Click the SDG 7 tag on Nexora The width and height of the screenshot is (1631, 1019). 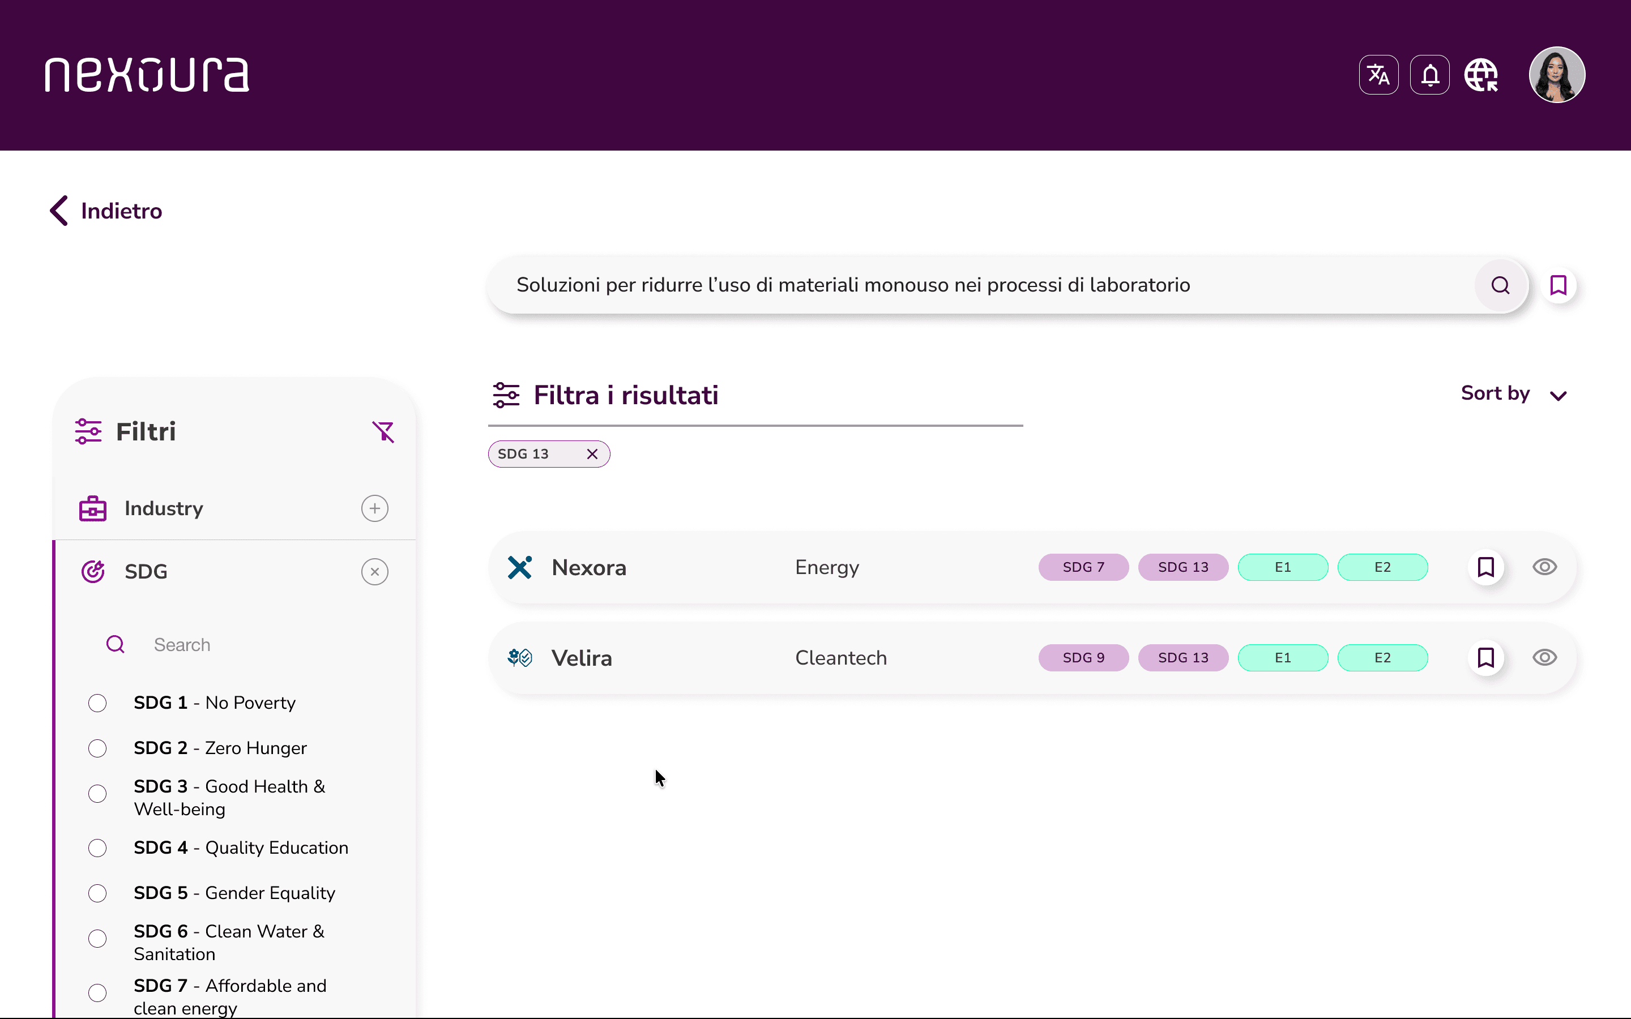pyautogui.click(x=1083, y=567)
